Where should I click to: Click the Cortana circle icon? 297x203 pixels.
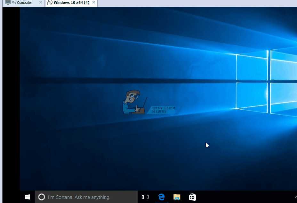click(x=42, y=197)
